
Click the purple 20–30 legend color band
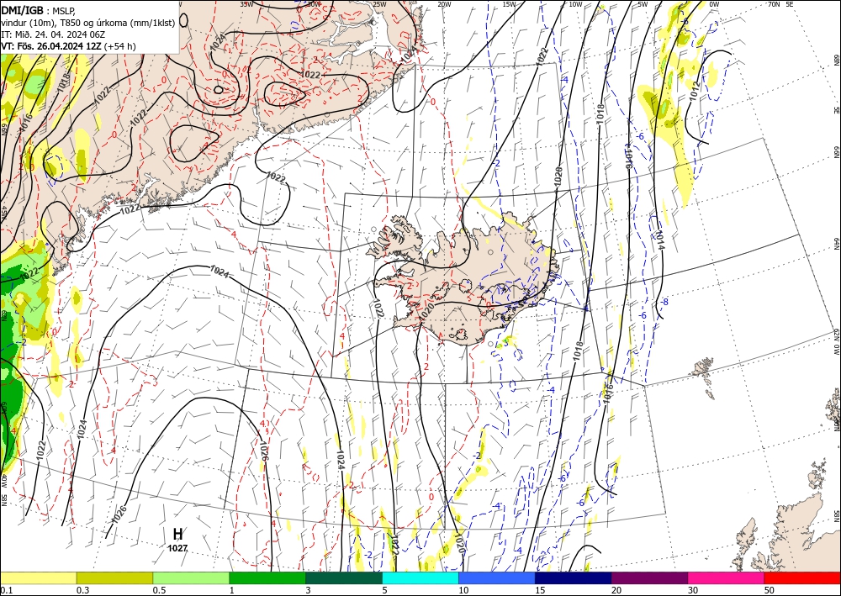(649, 578)
